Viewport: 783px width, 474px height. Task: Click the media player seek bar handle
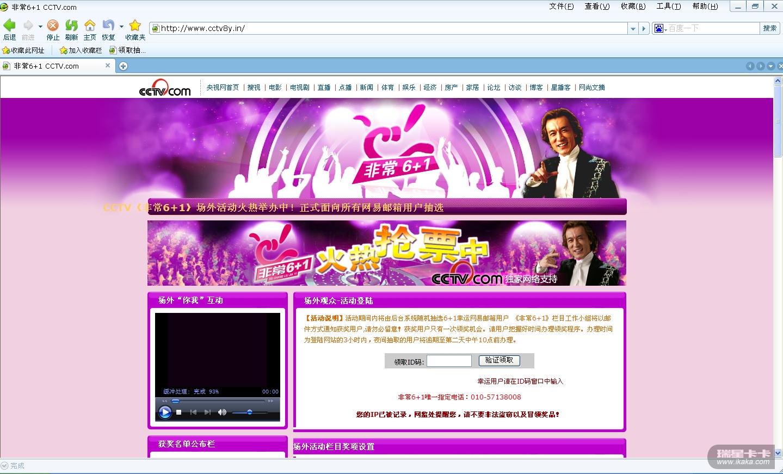(175, 401)
